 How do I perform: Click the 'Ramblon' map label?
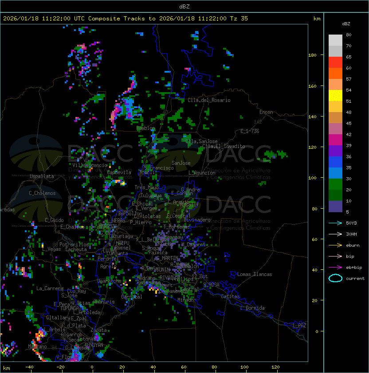pyautogui.click(x=146, y=128)
